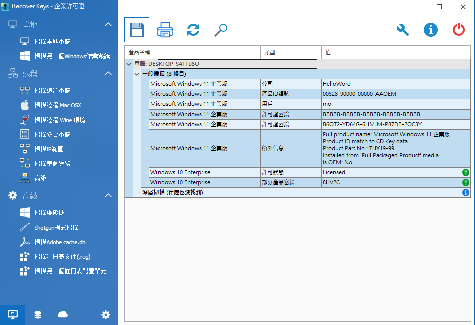This screenshot has width=475, height=325.
Task: Select the 部分產品密鑰 type cell
Action: pos(291,182)
